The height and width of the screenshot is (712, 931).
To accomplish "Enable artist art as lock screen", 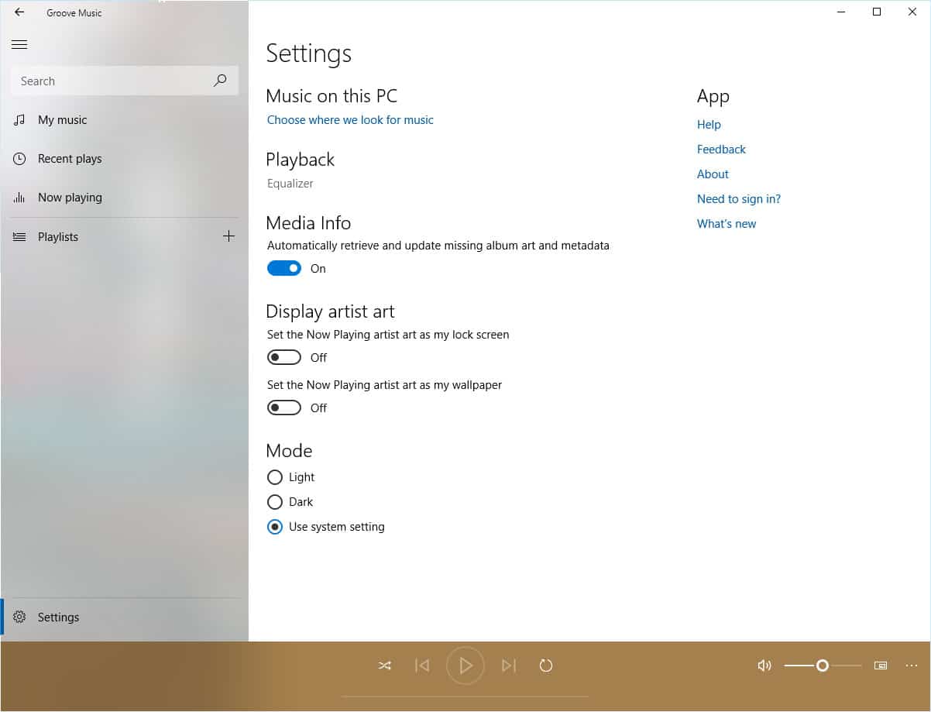I will (284, 357).
